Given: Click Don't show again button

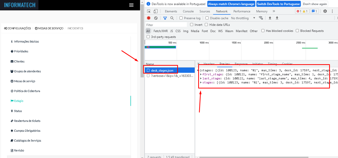Looking at the screenshot, I should pos(315,4).
